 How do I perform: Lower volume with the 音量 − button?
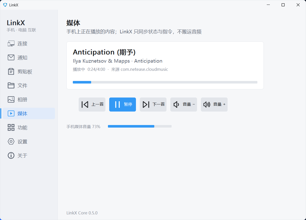[x=184, y=104]
